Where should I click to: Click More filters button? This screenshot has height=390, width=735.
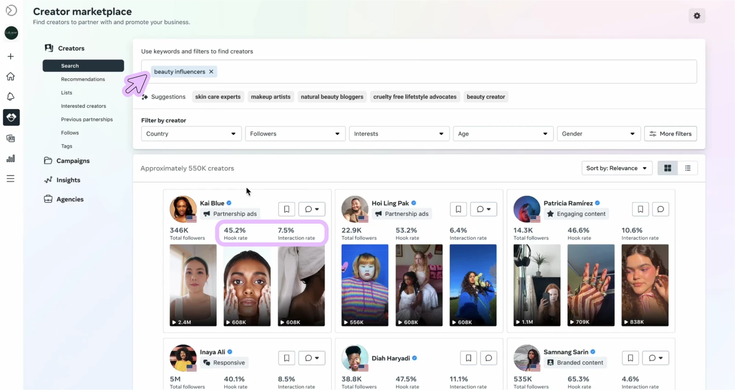[x=671, y=134]
